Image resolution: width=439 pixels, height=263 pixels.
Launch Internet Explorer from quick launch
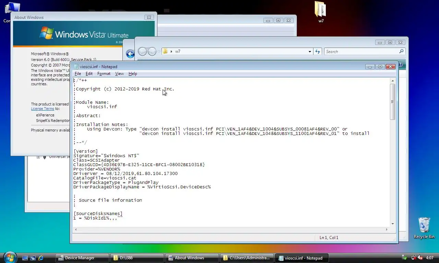click(41, 258)
